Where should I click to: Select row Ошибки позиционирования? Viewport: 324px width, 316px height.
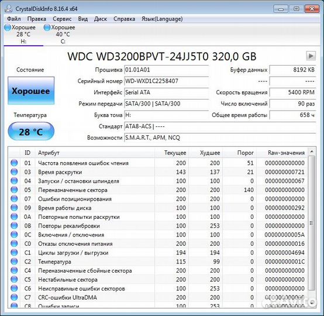coord(158,199)
